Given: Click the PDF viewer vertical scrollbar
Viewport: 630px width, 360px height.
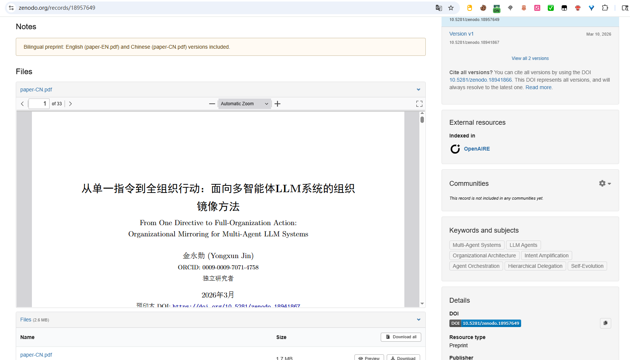Looking at the screenshot, I should (x=422, y=209).
